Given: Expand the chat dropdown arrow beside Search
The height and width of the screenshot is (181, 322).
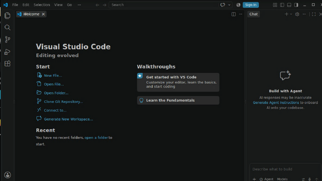Looking at the screenshot, I should coord(229,5).
